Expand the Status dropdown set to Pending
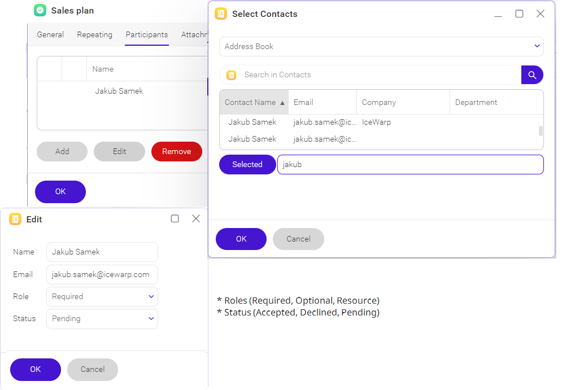562x390 pixels. [x=102, y=318]
